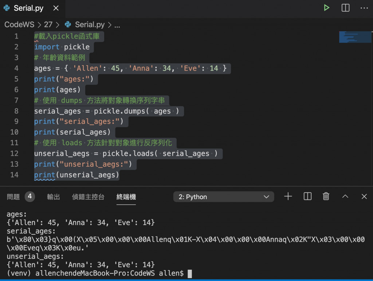Viewport: 373px width, 281px height.
Task: Open the 2: Python terminal dropdown
Action: (x=224, y=197)
